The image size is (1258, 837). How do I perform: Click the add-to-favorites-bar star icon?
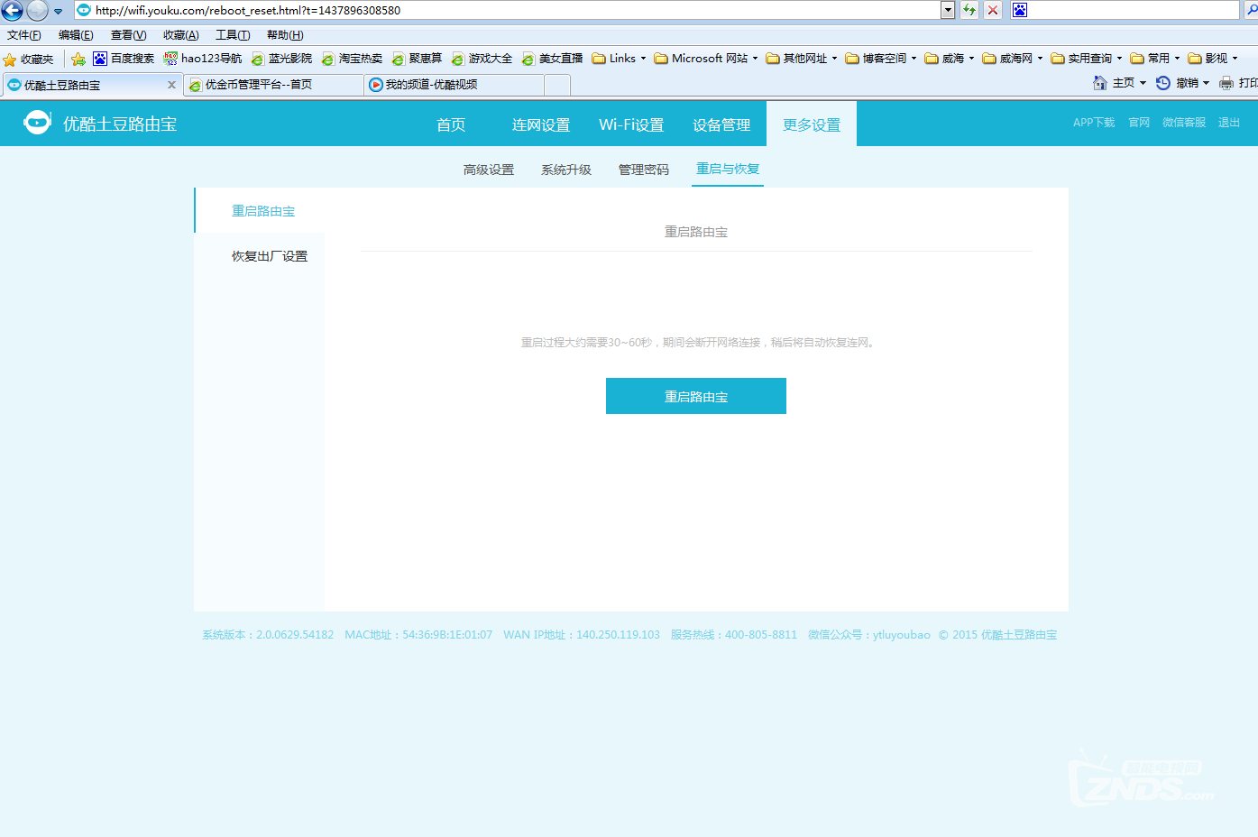point(78,60)
